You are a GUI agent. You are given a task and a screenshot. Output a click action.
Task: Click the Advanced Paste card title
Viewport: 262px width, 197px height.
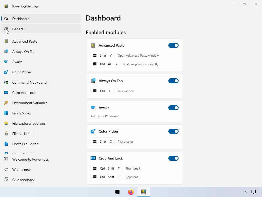pos(112,45)
